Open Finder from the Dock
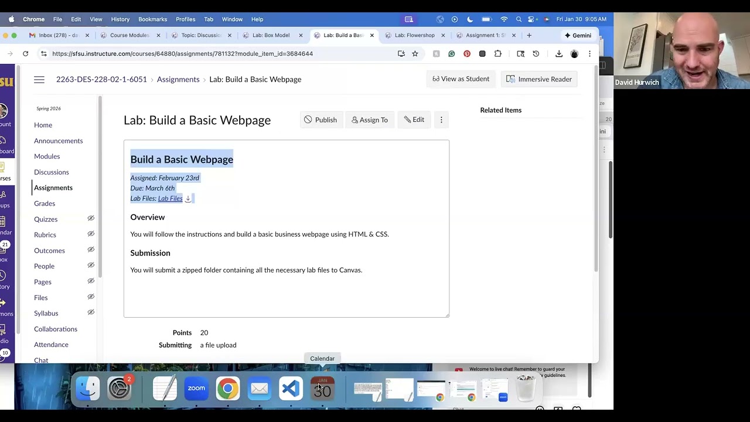The image size is (750, 422). [x=88, y=388]
